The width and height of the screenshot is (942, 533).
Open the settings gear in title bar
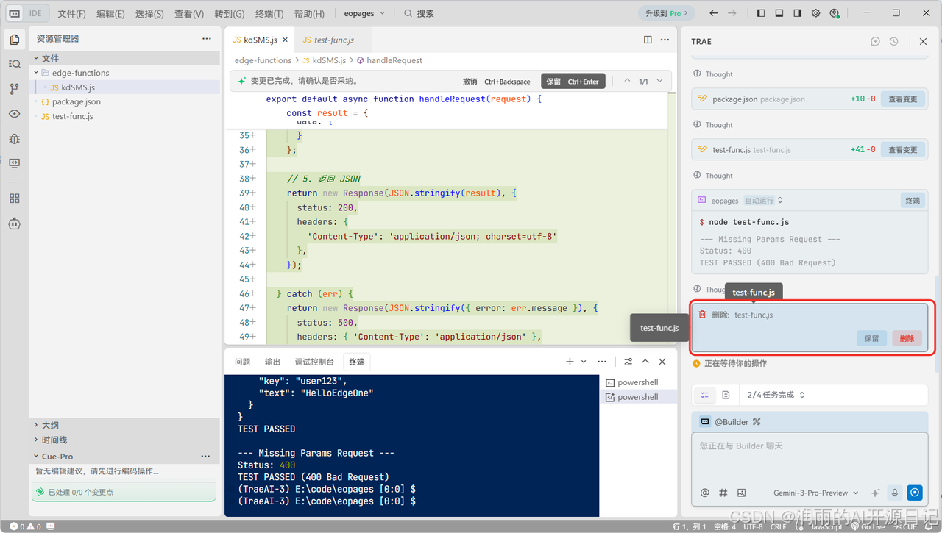[x=816, y=13]
